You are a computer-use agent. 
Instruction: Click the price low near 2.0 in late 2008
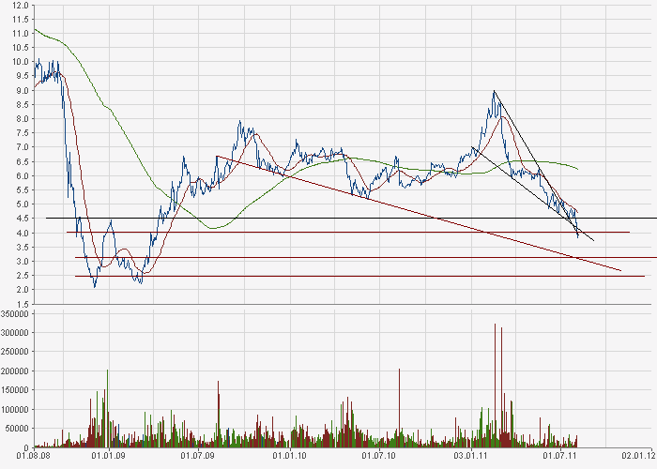coord(95,286)
